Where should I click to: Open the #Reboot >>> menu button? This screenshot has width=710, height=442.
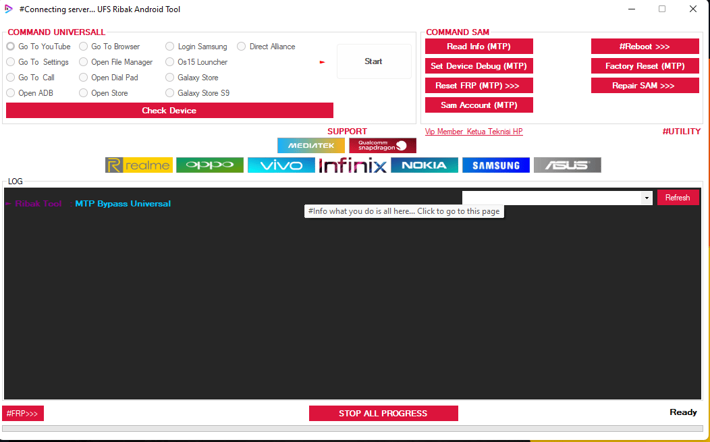[645, 47]
